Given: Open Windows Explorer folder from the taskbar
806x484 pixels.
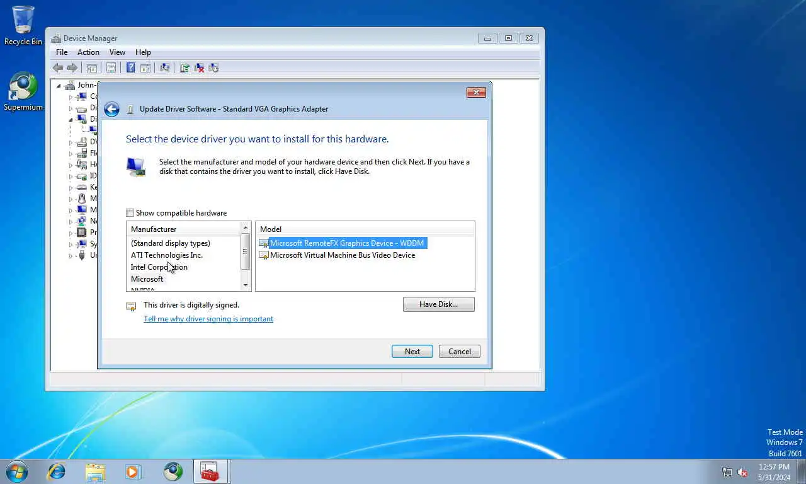Looking at the screenshot, I should pyautogui.click(x=95, y=471).
